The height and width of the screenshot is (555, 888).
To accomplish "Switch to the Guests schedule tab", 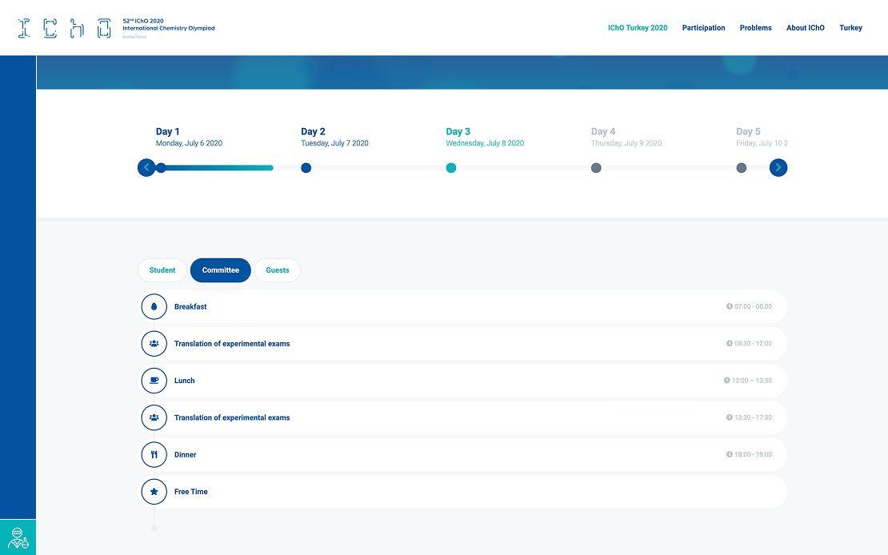I will pos(278,270).
